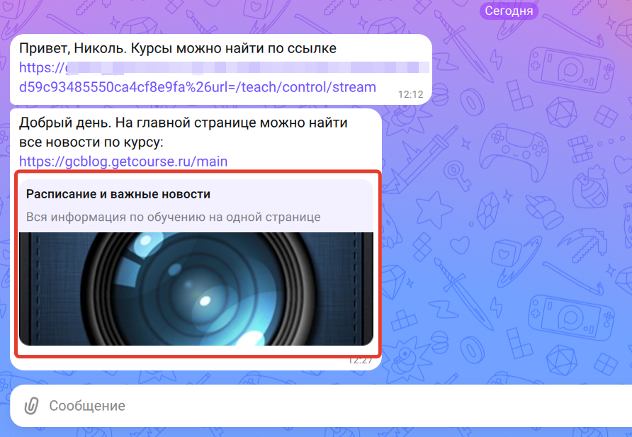Image resolution: width=632 pixels, height=437 pixels.
Task: Open the link ending in /teach/control/stream
Action: pyautogui.click(x=198, y=87)
